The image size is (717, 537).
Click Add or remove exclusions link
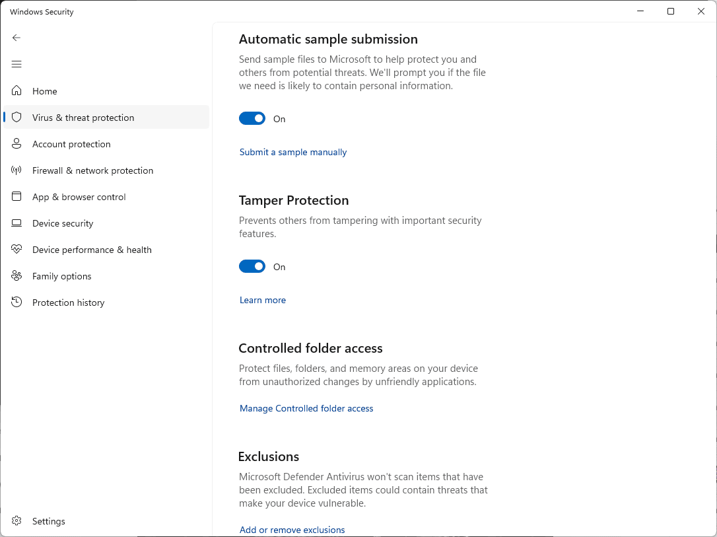292,530
